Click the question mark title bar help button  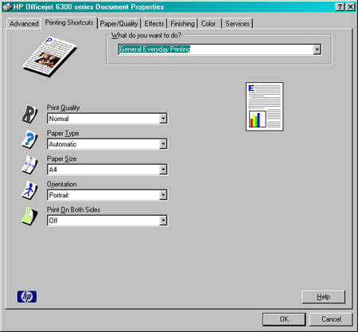pyautogui.click(x=340, y=6)
